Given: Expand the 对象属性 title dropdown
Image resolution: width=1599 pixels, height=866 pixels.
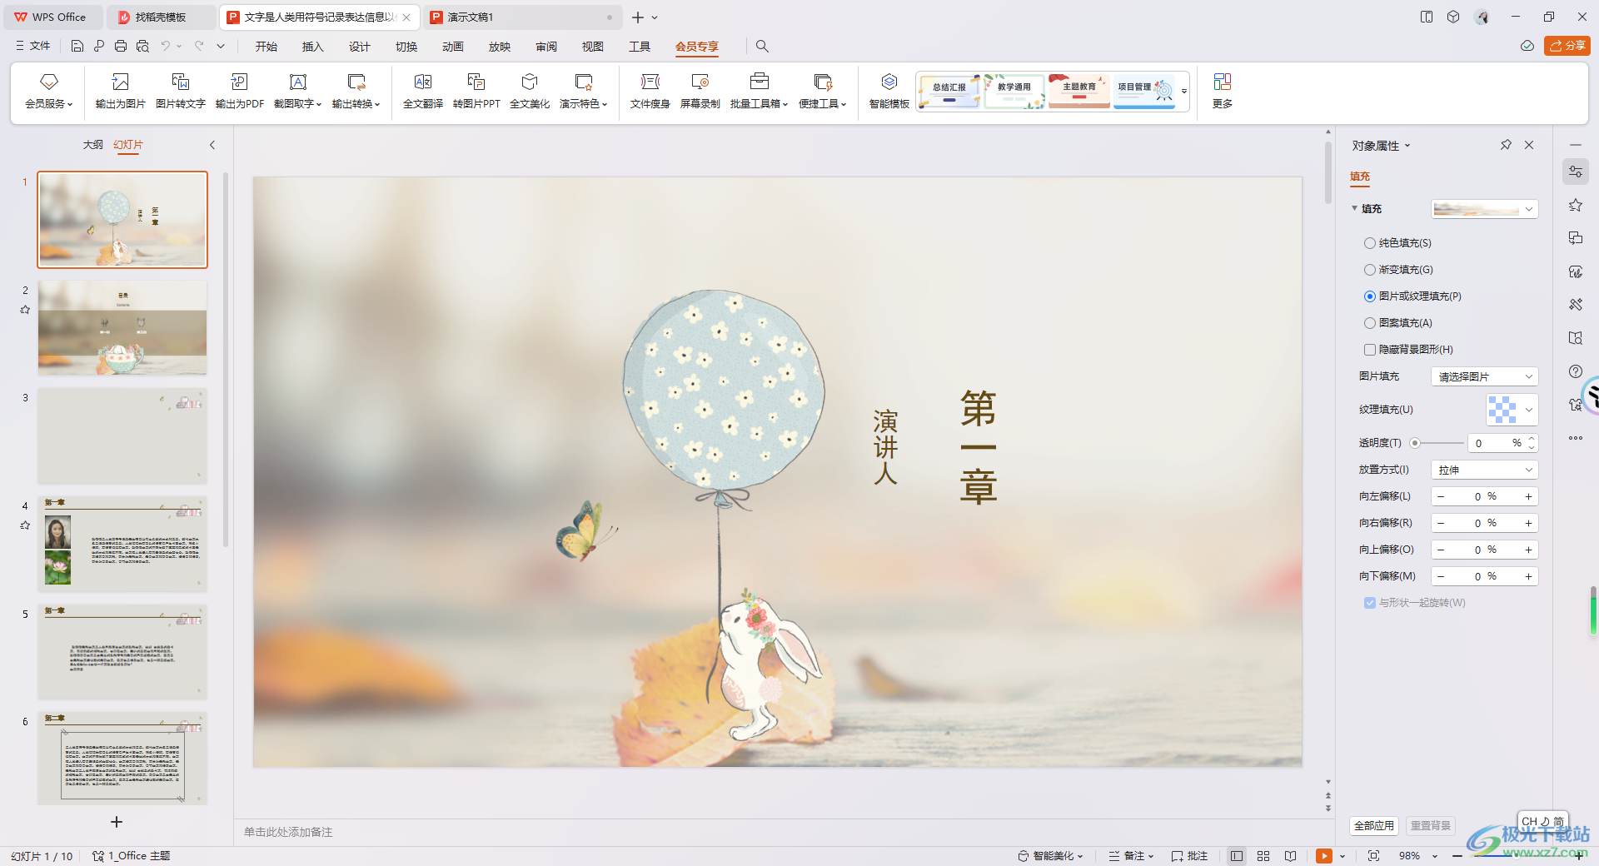Looking at the screenshot, I should (1407, 146).
